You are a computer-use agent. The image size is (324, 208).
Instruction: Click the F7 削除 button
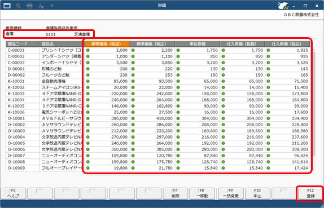click(x=176, y=193)
